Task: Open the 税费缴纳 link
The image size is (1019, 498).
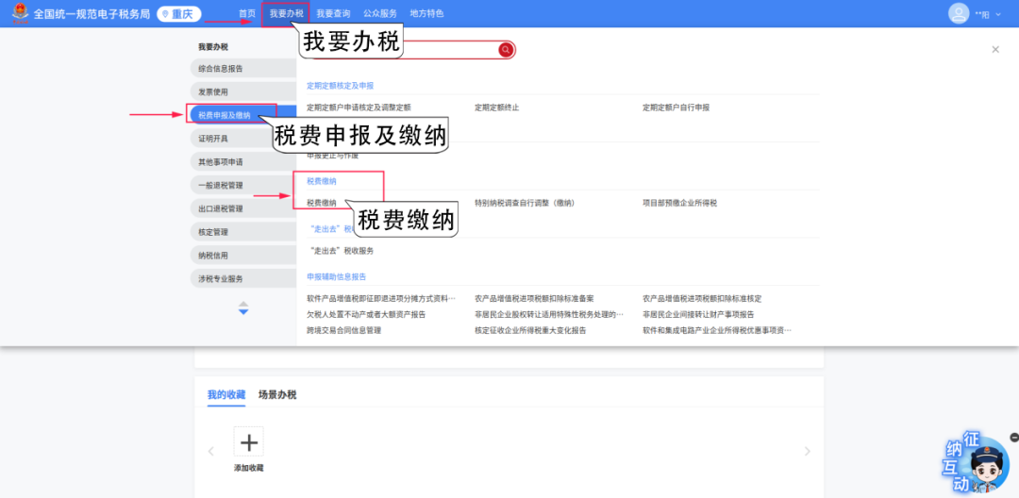Action: (x=322, y=203)
